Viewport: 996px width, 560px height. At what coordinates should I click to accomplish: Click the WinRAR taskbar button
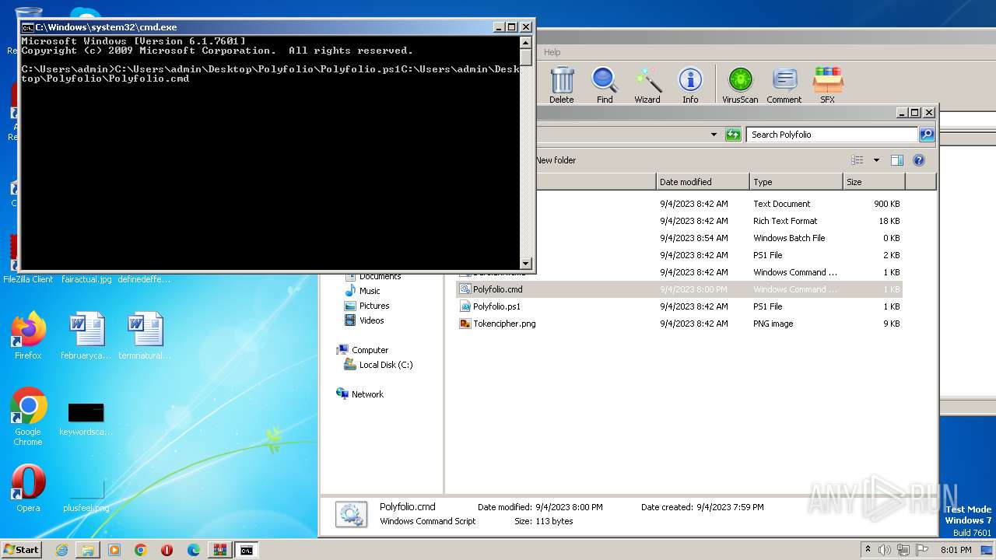(220, 550)
